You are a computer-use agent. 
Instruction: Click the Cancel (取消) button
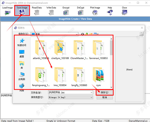104,97
